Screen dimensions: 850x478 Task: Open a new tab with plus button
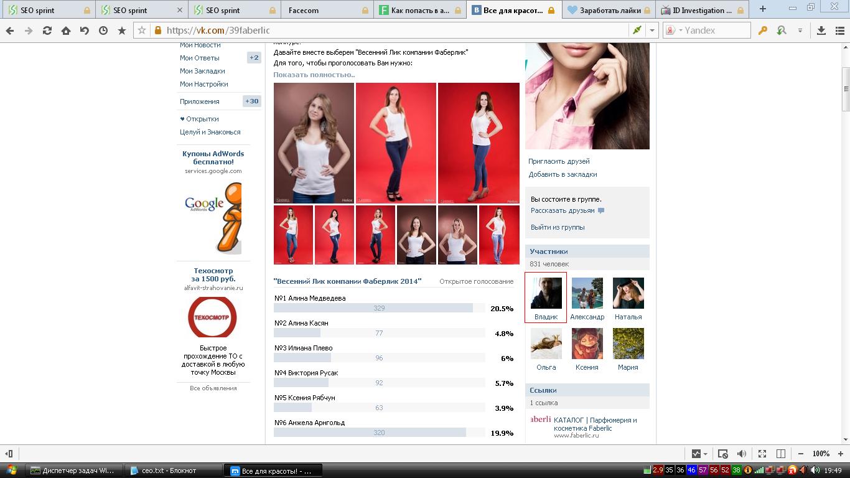click(x=762, y=9)
